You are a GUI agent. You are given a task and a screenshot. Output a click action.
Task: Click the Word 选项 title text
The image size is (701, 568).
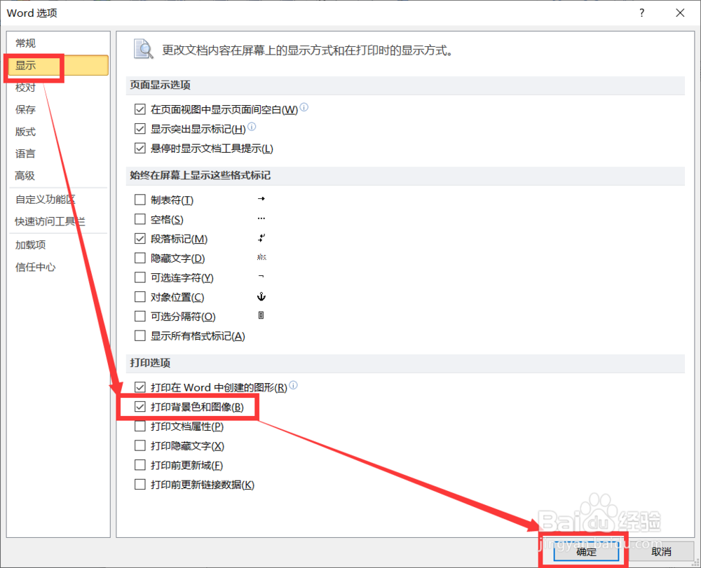coord(32,13)
